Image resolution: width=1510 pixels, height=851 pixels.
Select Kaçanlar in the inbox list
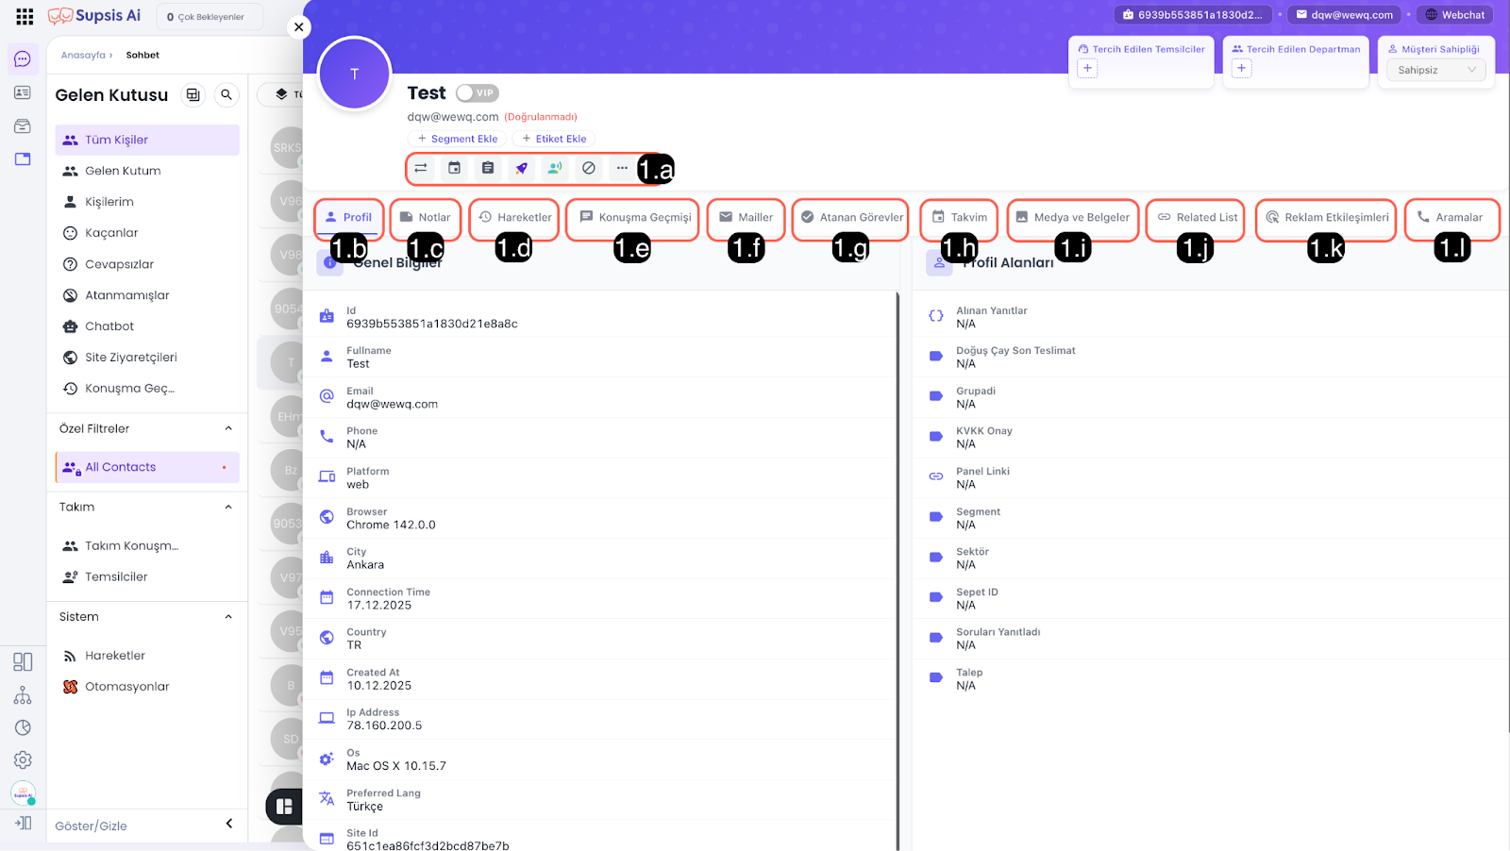click(111, 233)
